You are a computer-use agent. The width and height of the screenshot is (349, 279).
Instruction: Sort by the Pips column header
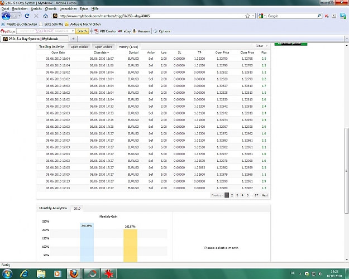(264, 52)
